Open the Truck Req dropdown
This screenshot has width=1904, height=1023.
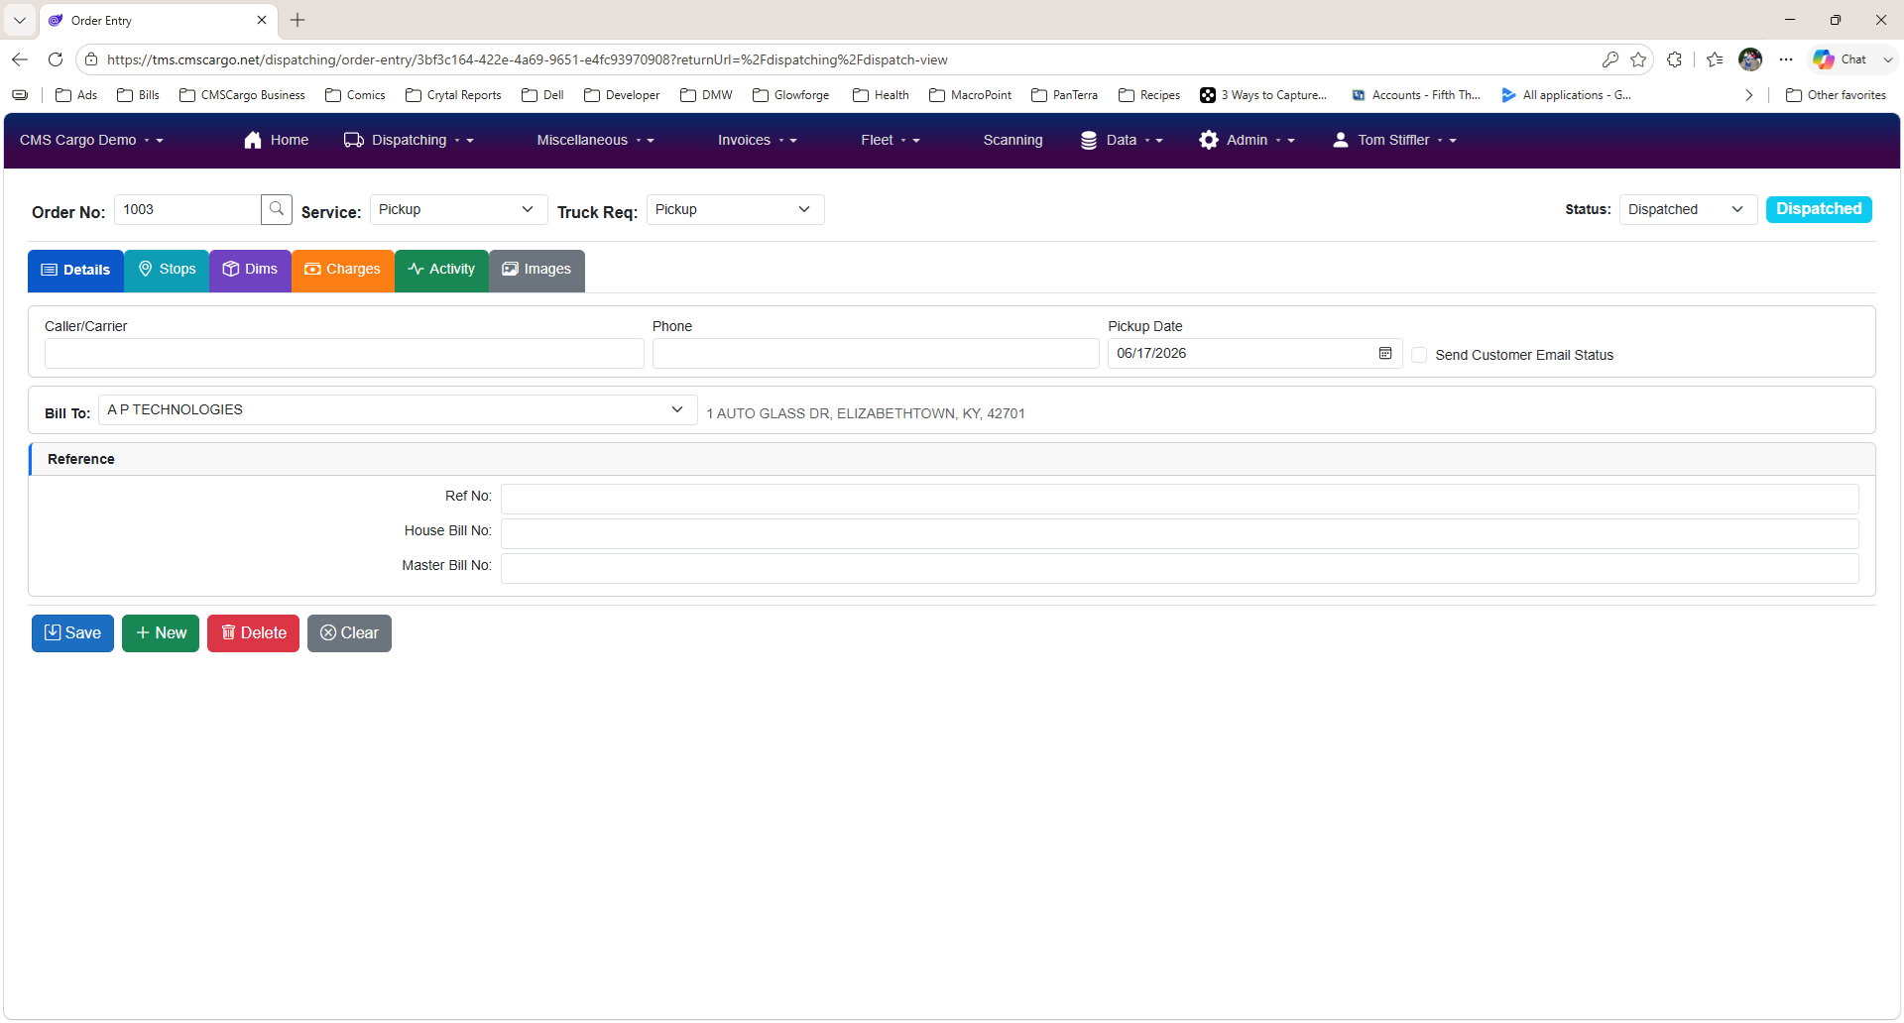click(x=735, y=209)
